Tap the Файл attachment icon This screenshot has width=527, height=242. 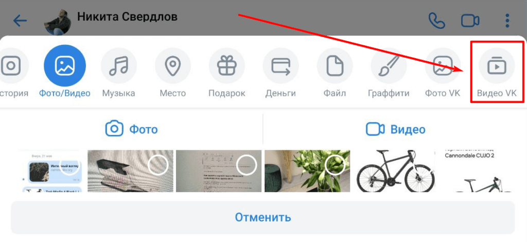335,66
